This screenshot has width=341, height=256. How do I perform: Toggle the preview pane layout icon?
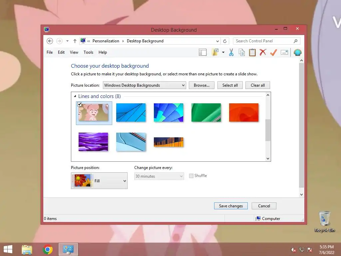203,52
